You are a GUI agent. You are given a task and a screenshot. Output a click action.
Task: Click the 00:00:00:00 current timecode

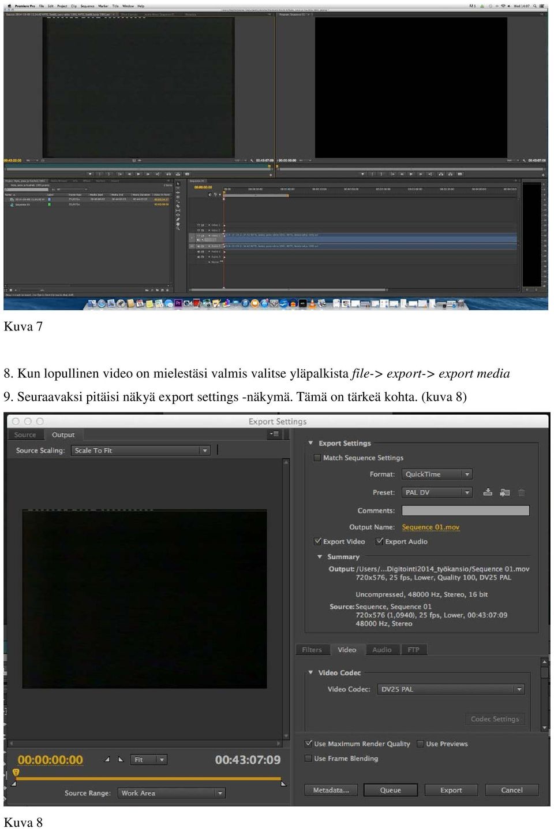50,760
